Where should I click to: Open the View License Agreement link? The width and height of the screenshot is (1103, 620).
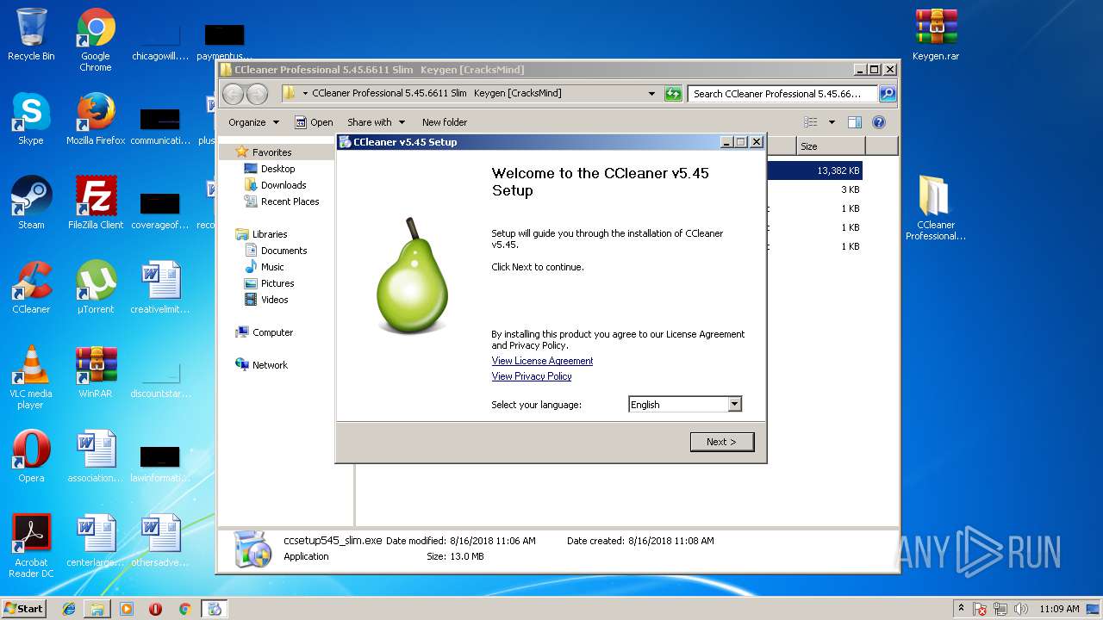(542, 361)
